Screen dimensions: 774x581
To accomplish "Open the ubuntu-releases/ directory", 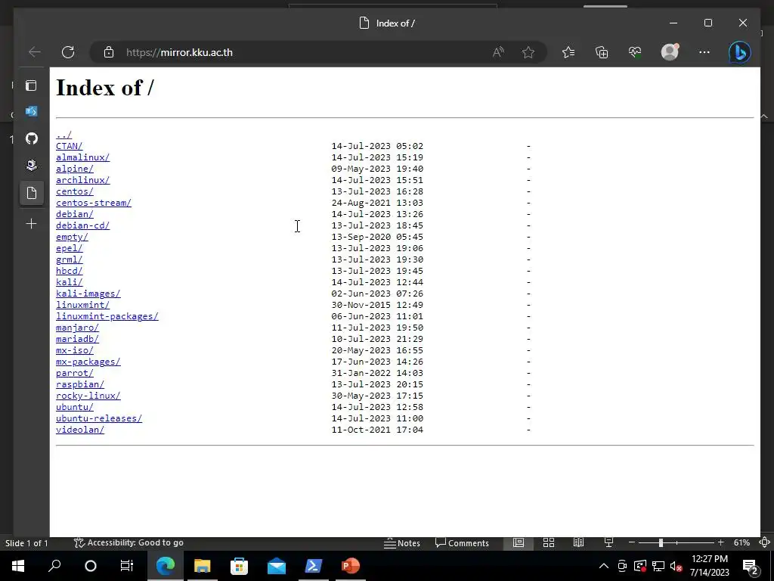I will [x=99, y=418].
